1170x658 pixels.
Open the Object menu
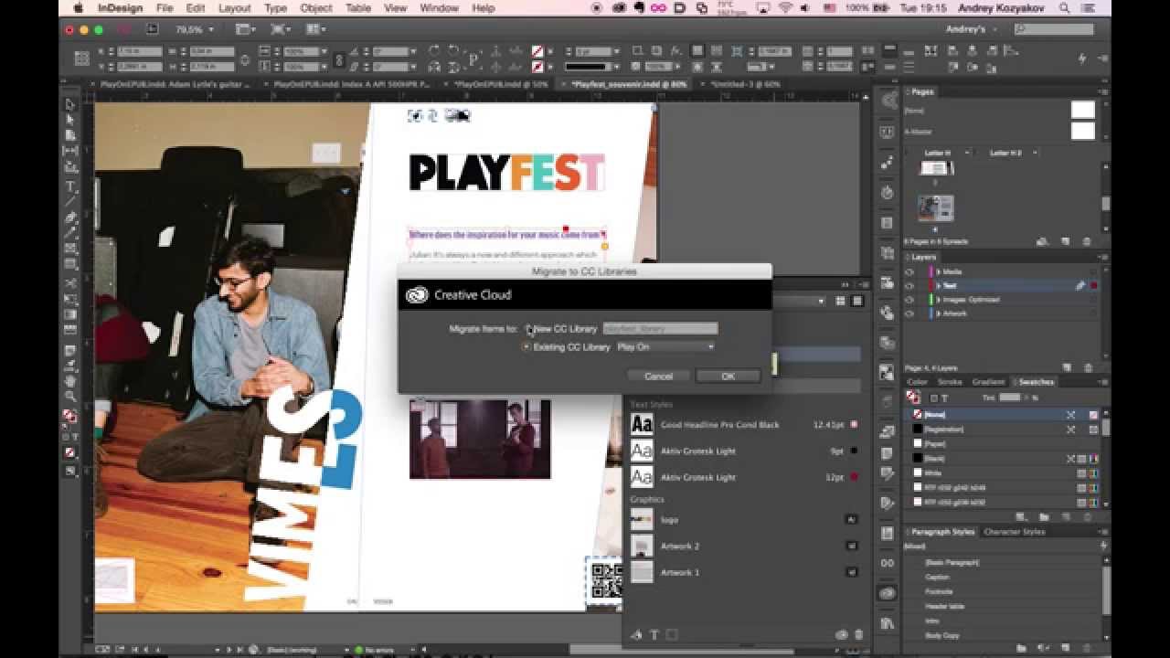[316, 8]
